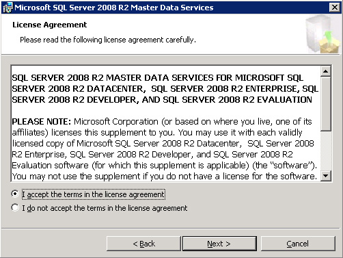343x258 pixels.
Task: Click the license text scroll up arrow
Action: click(325, 71)
